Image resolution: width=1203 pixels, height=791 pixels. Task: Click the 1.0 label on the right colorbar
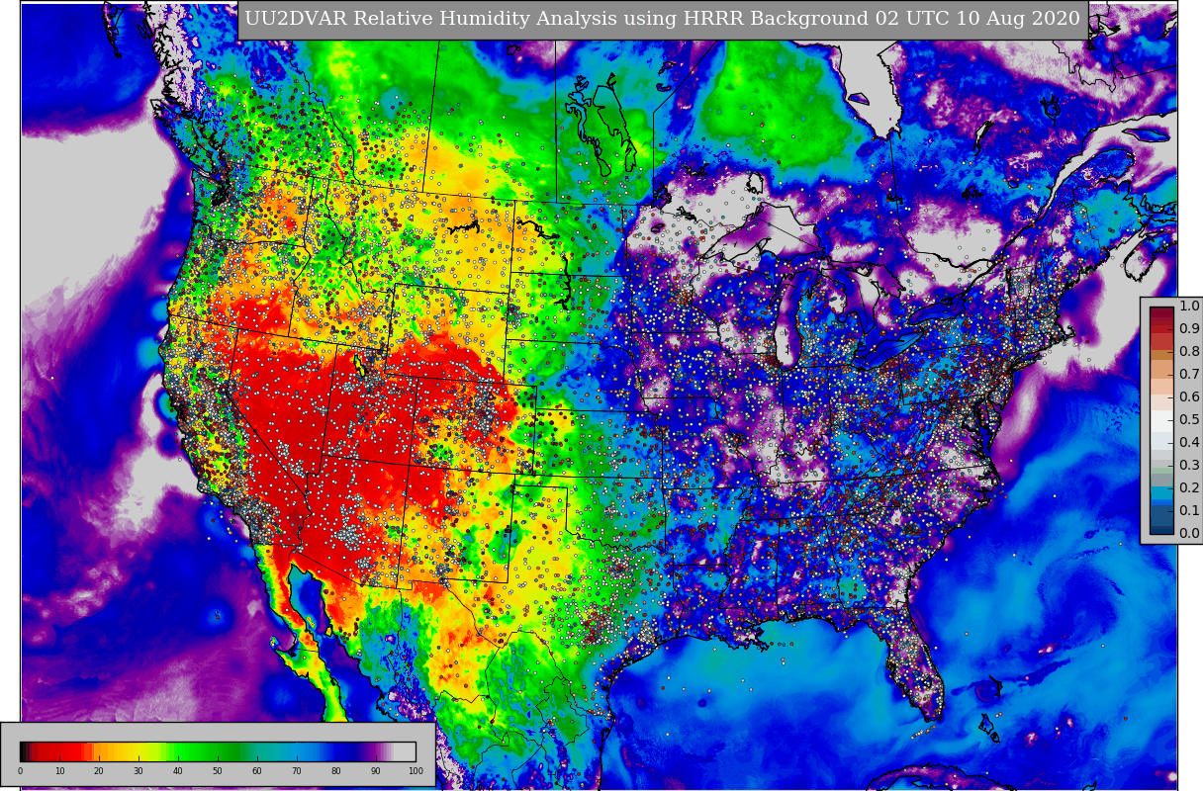tap(1189, 307)
